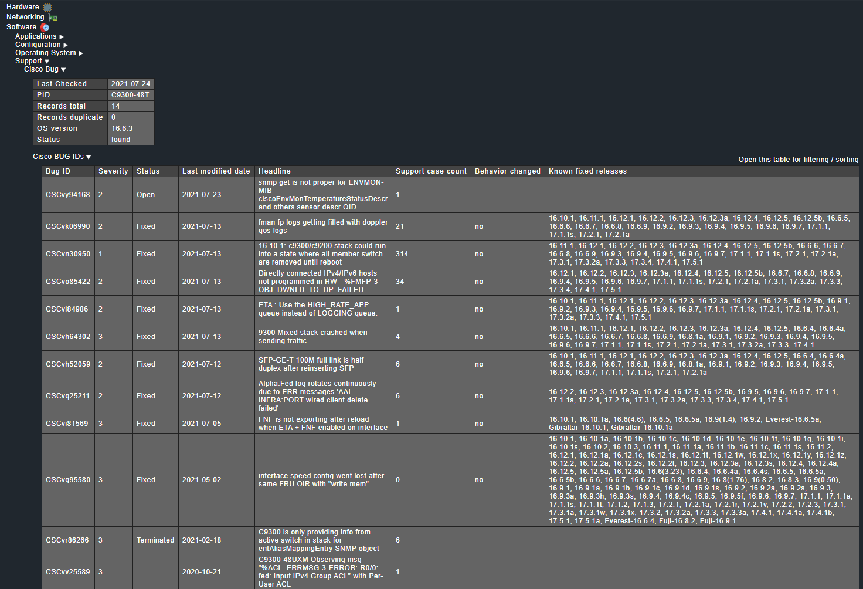The width and height of the screenshot is (863, 589).
Task: Click the headline about FNF not exporting
Action: [x=323, y=424]
